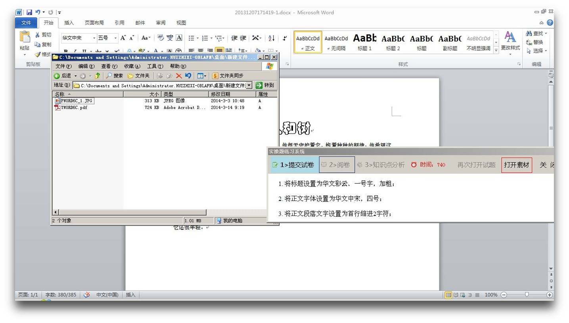Click the Save icon in quick access toolbar
This screenshot has width=569, height=323.
pyautogui.click(x=29, y=12)
